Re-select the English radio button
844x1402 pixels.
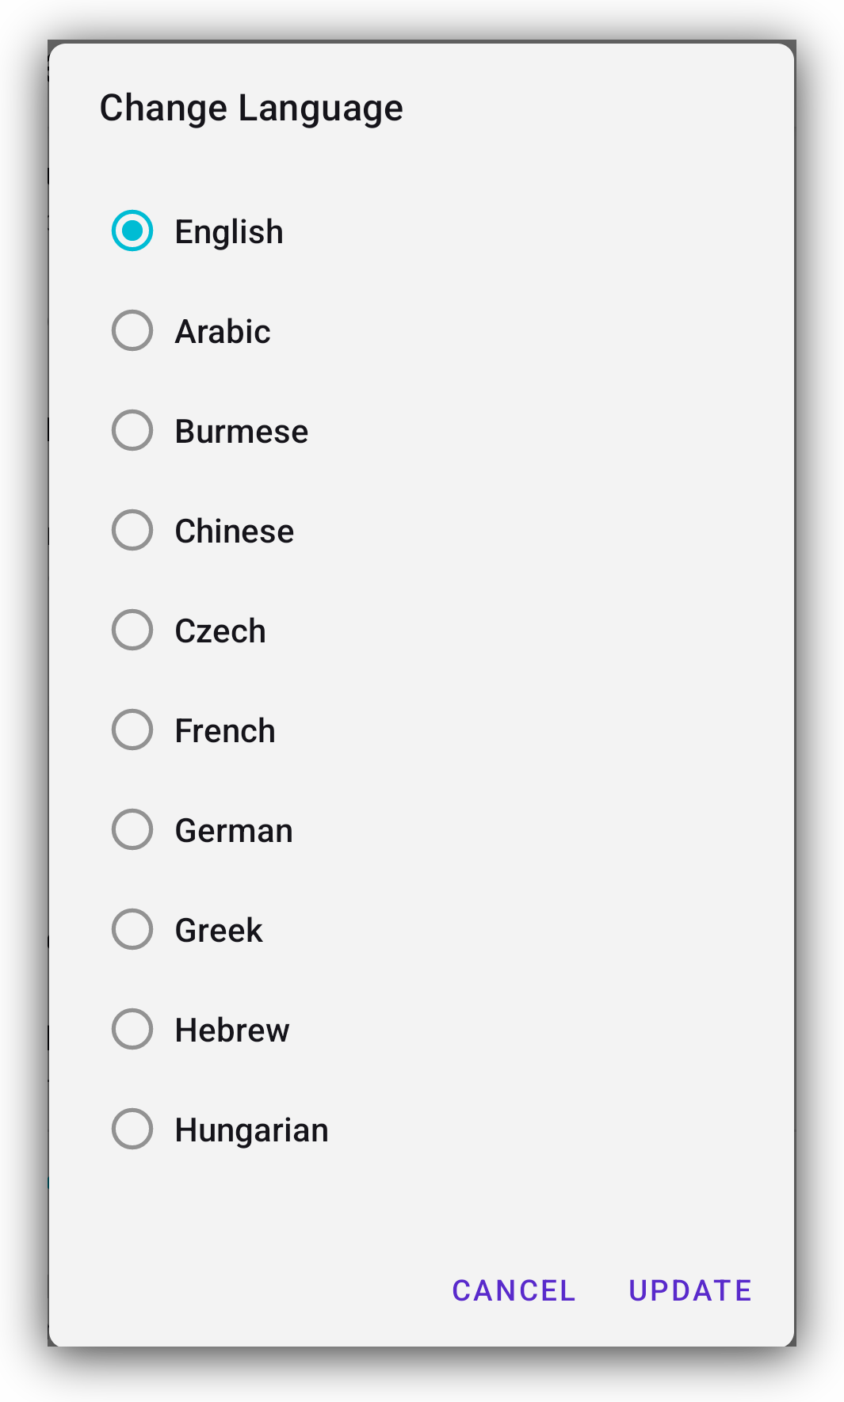click(132, 231)
